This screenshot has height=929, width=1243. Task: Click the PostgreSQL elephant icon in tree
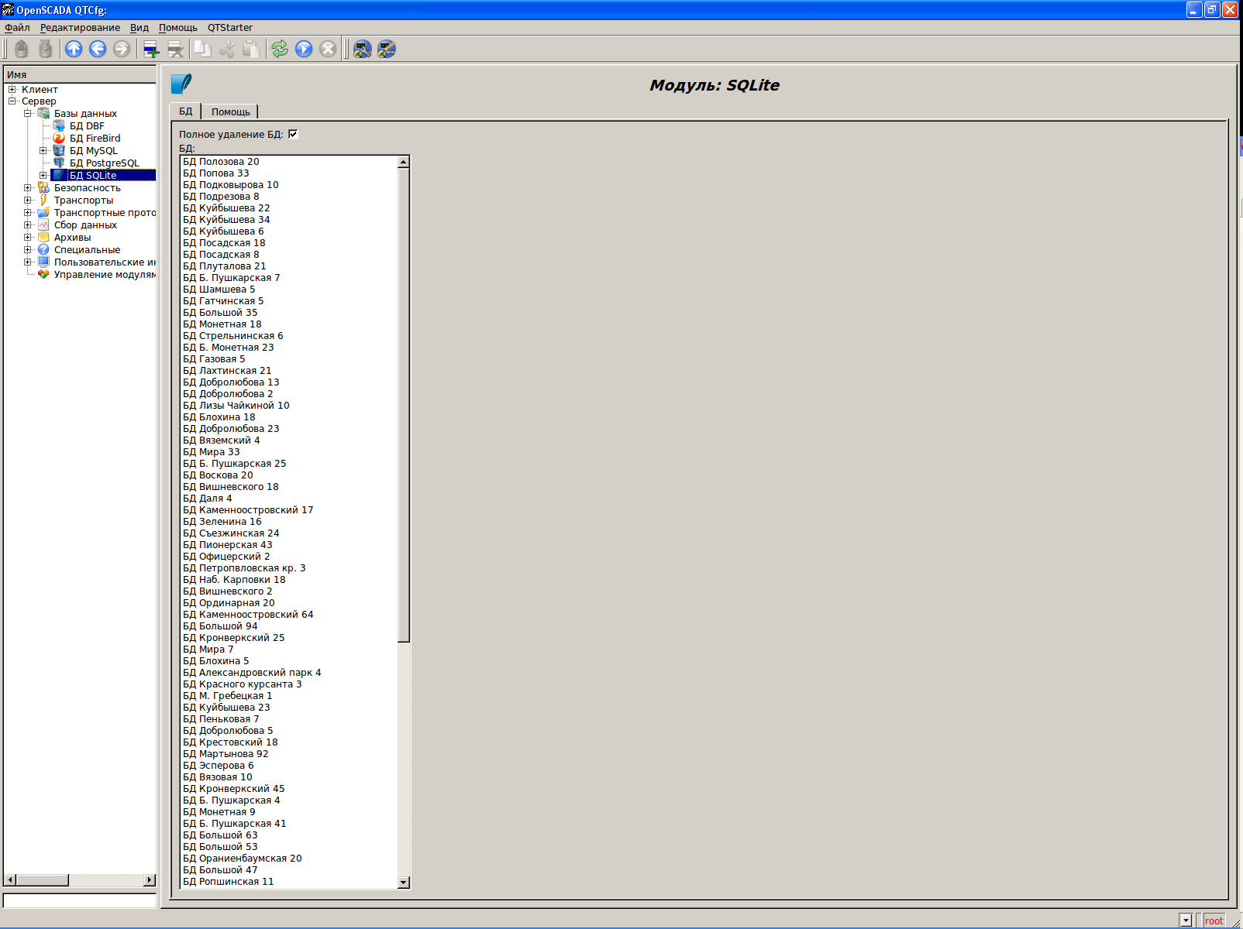click(59, 163)
